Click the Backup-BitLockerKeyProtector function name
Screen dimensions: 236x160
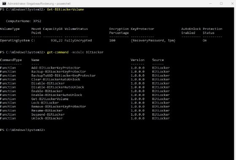[59, 72]
